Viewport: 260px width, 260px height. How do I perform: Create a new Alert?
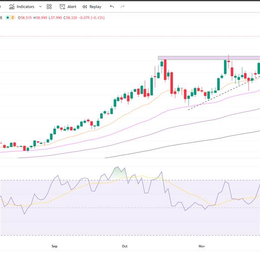[x=68, y=6]
